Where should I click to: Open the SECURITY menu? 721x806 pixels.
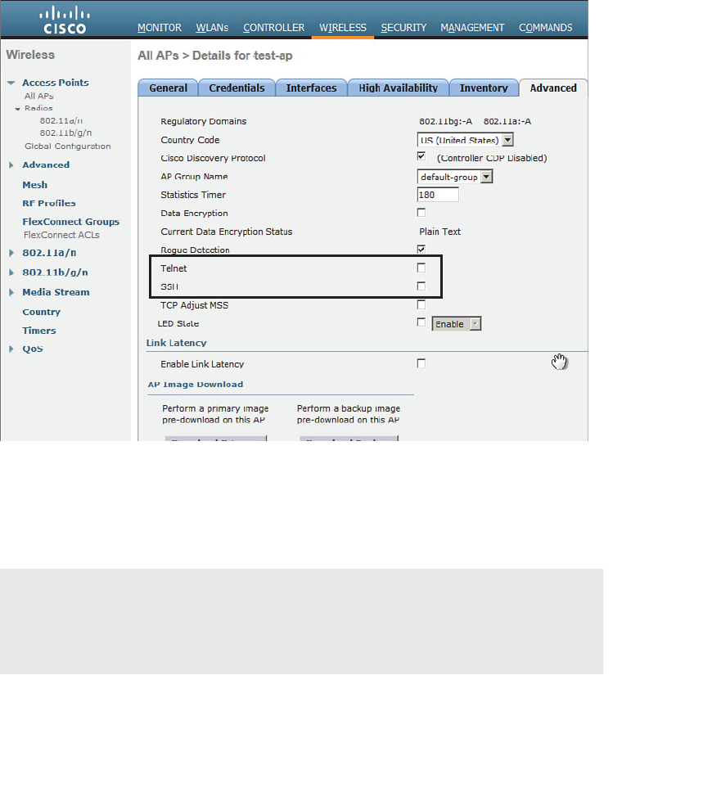pos(403,28)
